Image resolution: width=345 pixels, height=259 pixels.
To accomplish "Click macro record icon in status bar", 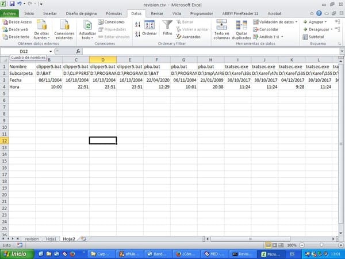I will pos(20,245).
